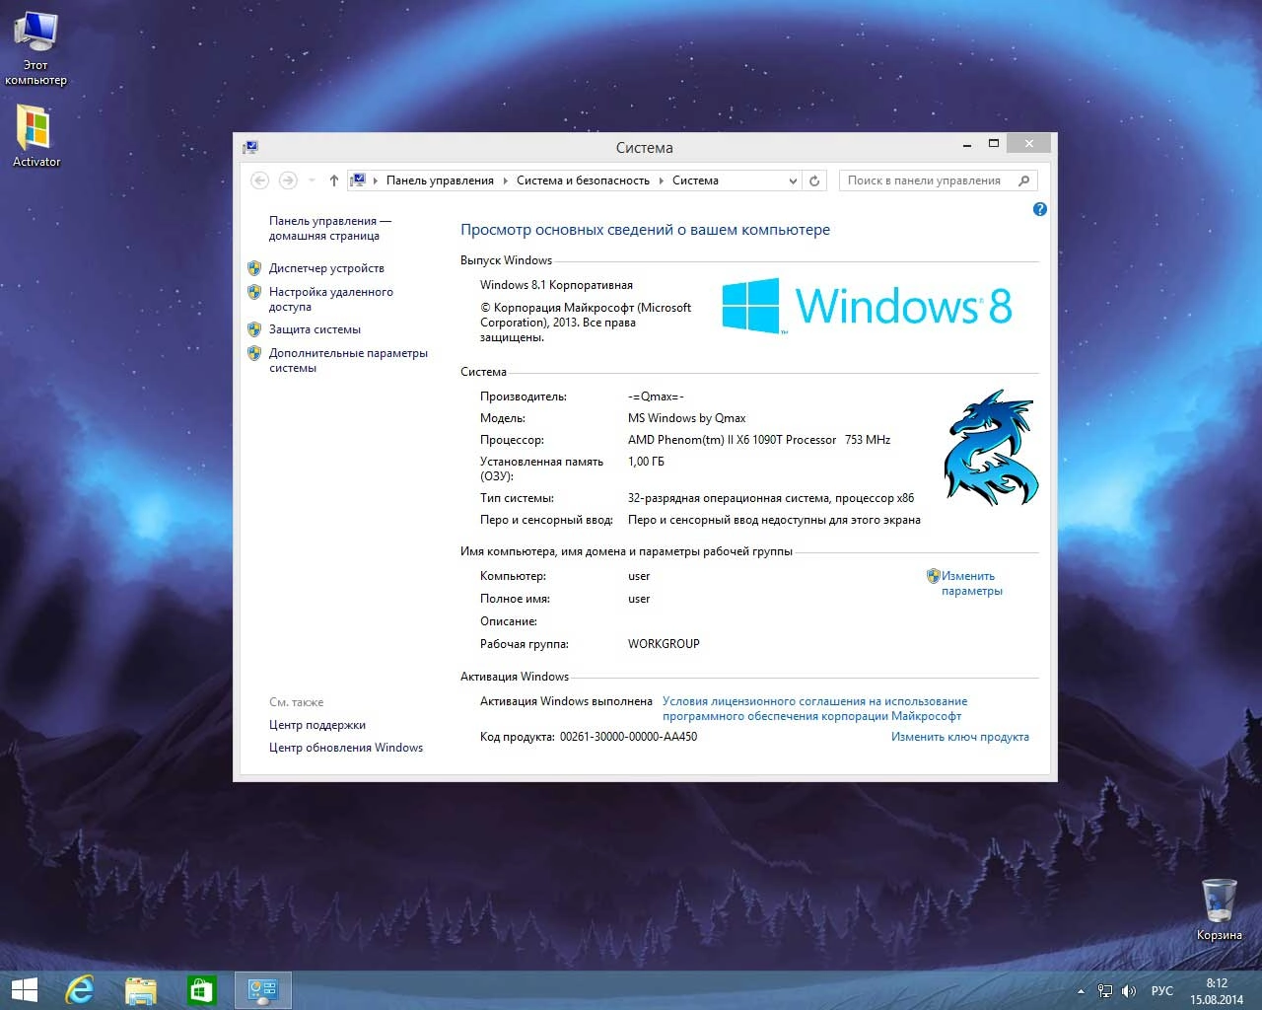The width and height of the screenshot is (1262, 1010).
Task: Open Условия лицензионного соглашения link
Action: 815,708
